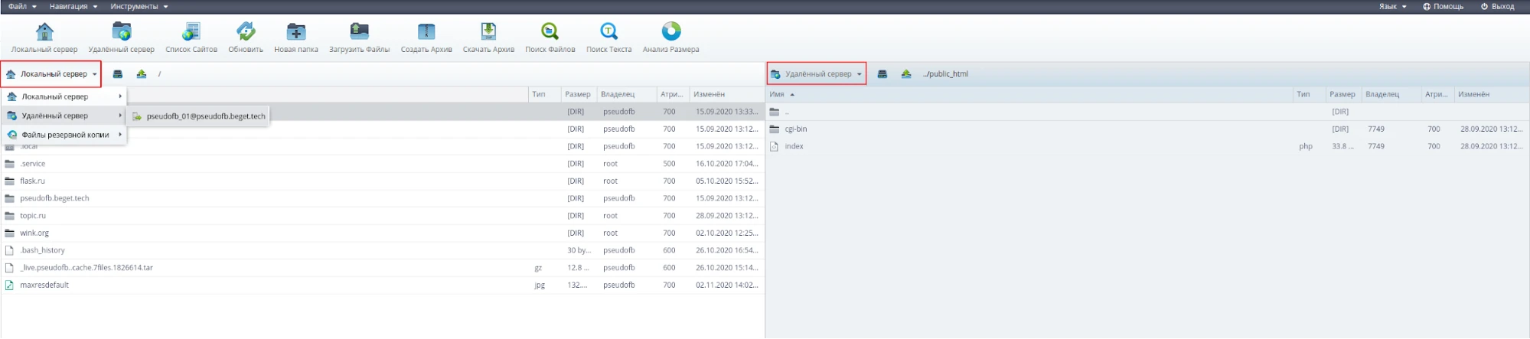Open the Инструменты menu
The height and width of the screenshot is (339, 1530).
point(139,7)
